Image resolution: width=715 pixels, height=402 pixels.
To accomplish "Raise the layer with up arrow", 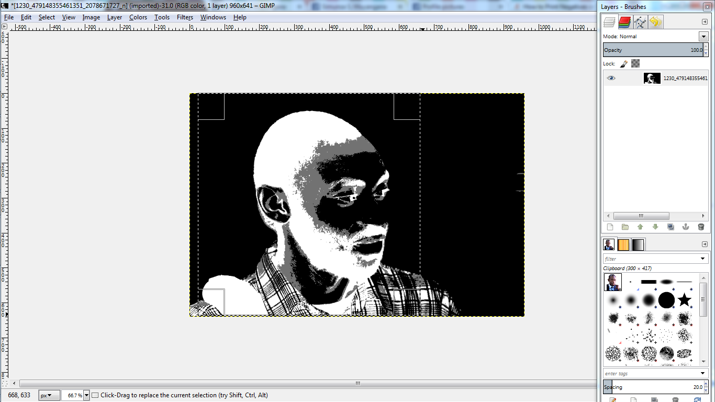I will [640, 227].
